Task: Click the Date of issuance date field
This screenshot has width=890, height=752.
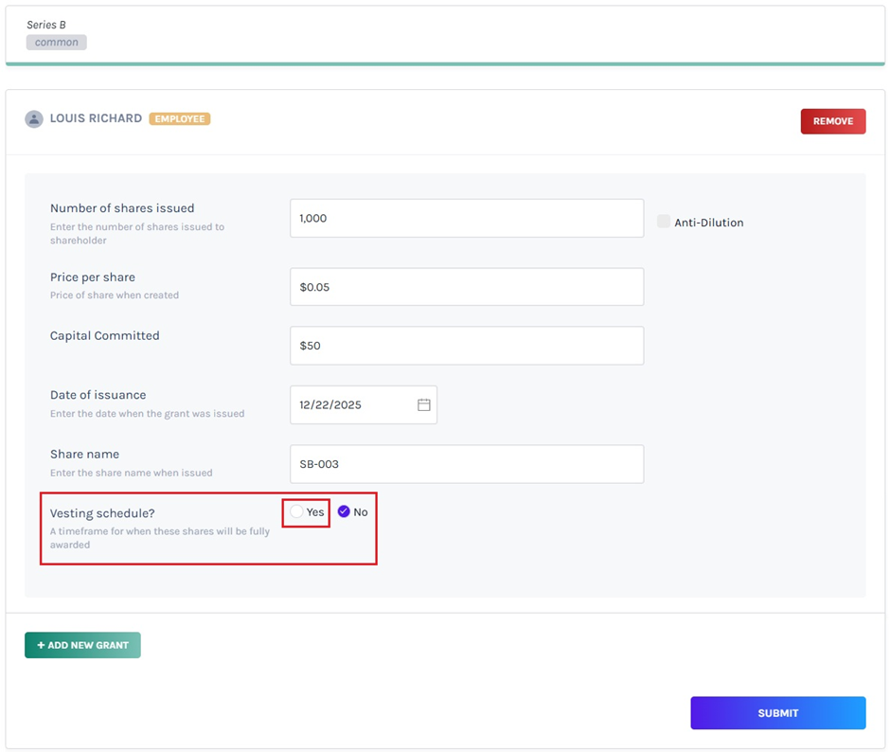Action: [352, 405]
